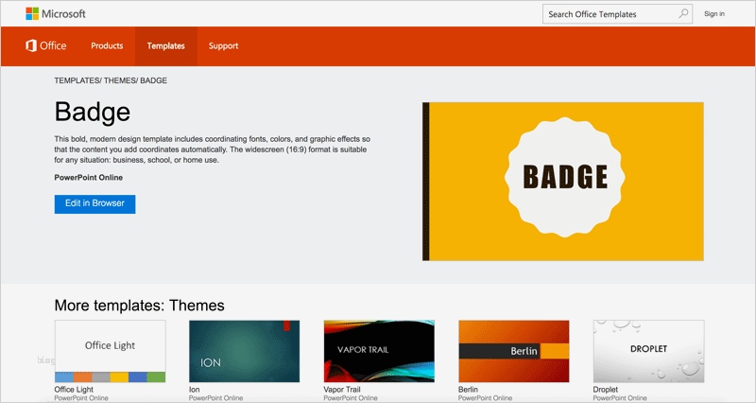The image size is (756, 403).
Task: Open the Templates menu
Action: coord(166,45)
